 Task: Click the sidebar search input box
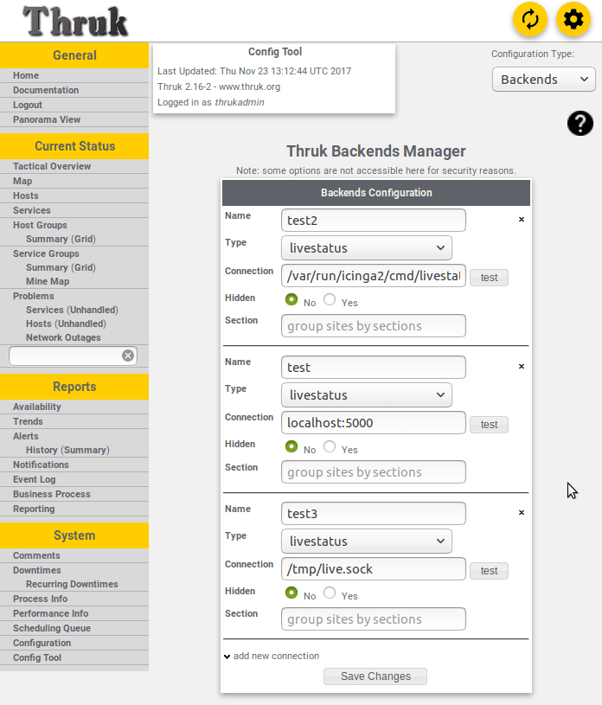point(65,356)
